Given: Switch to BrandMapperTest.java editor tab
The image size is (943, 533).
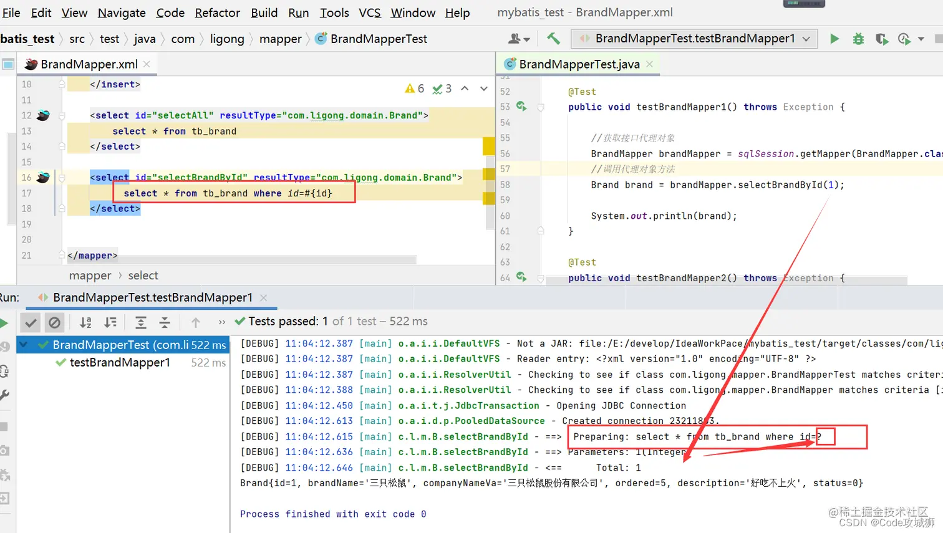Looking at the screenshot, I should [x=579, y=64].
